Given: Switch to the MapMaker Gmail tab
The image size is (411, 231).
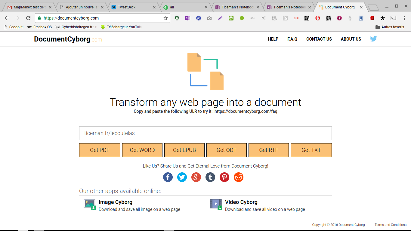Looking at the screenshot, I should (x=29, y=7).
